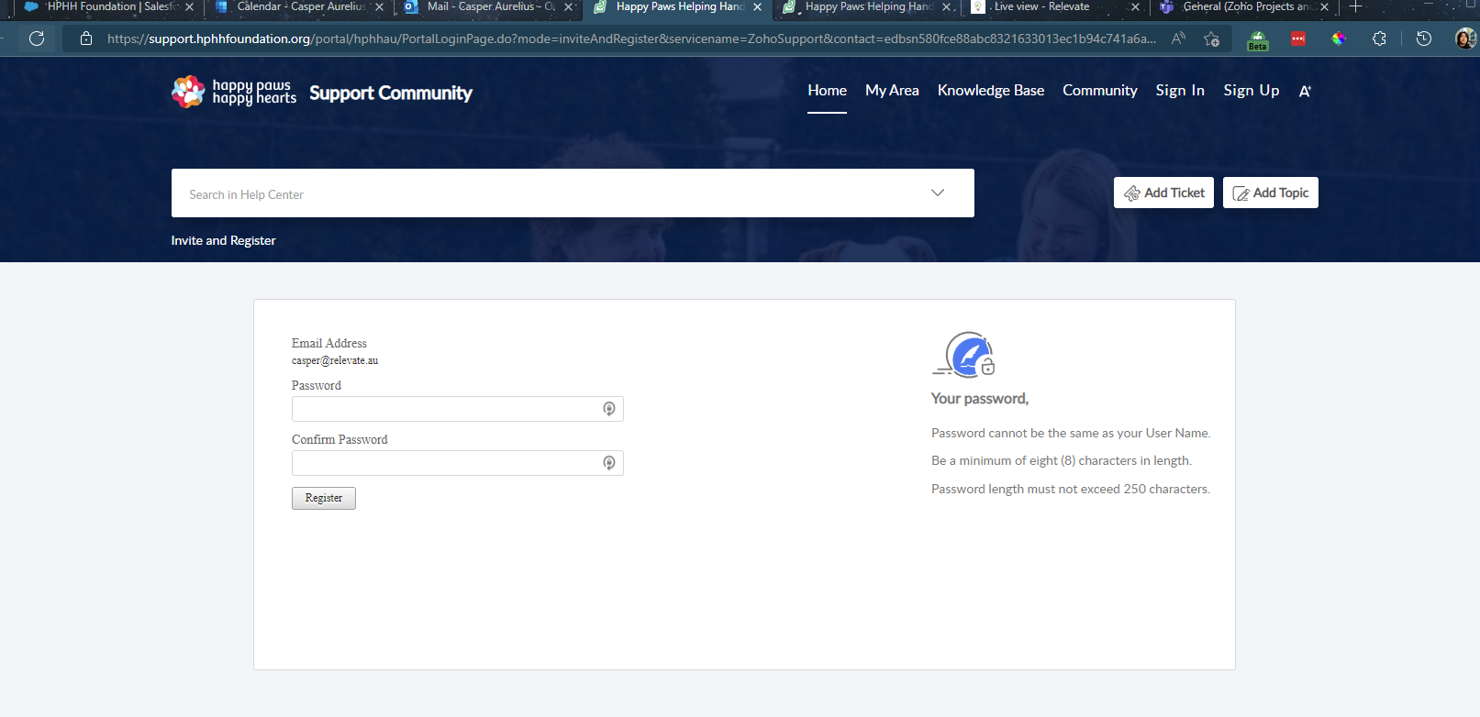This screenshot has width=1480, height=717.
Task: Open the browser Extensions puzzle icon
Action: [x=1379, y=39]
